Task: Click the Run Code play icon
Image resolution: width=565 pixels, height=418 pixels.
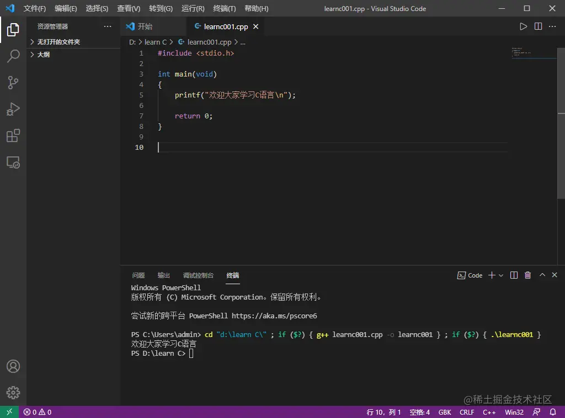Action: [x=523, y=26]
